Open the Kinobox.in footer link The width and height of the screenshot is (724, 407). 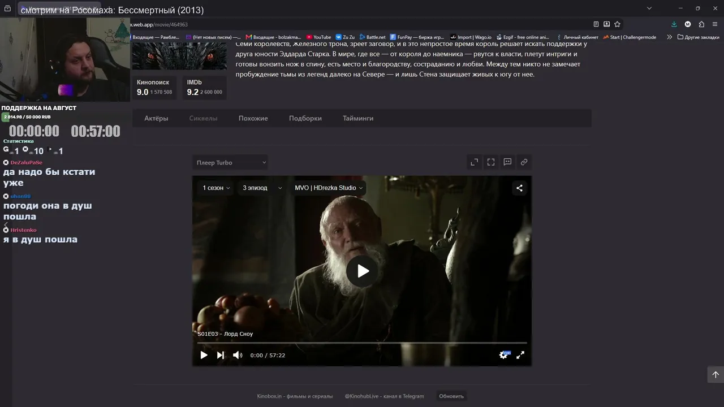[x=295, y=396]
